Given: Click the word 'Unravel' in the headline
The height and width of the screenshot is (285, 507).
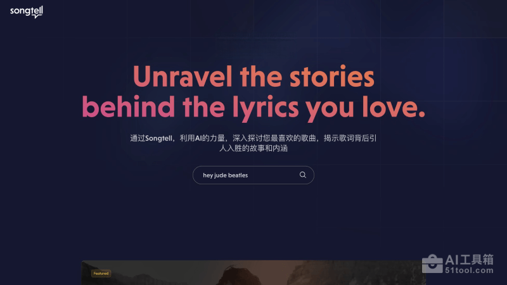Looking at the screenshot, I should pos(183,77).
